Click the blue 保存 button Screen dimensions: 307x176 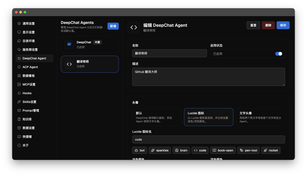(283, 25)
